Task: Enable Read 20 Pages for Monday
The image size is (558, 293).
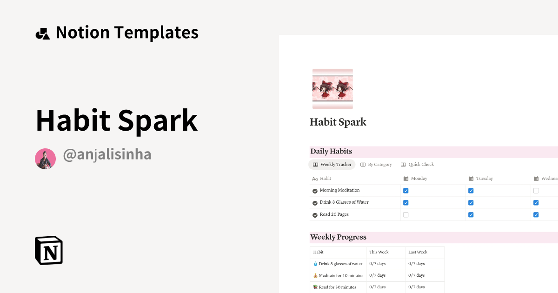Action: 405,214
